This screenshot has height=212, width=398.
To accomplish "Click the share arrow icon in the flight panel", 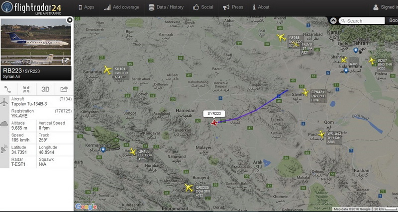I will [64, 89].
